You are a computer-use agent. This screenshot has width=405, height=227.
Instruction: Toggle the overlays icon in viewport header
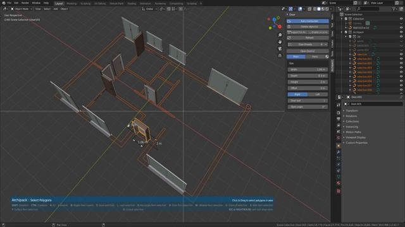click(x=300, y=9)
